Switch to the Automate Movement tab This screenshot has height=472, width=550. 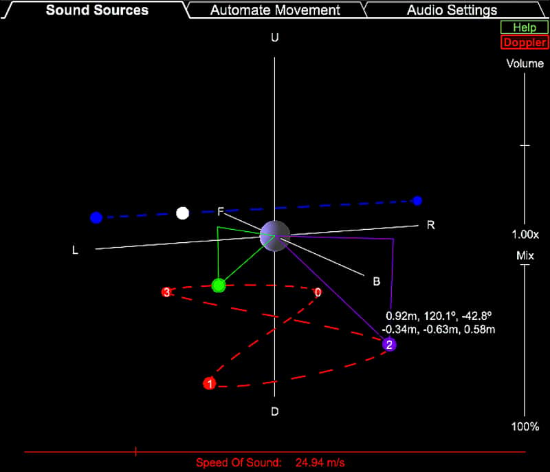pyautogui.click(x=275, y=10)
